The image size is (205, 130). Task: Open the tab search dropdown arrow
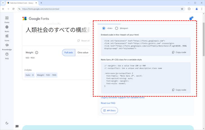tap(3, 3)
